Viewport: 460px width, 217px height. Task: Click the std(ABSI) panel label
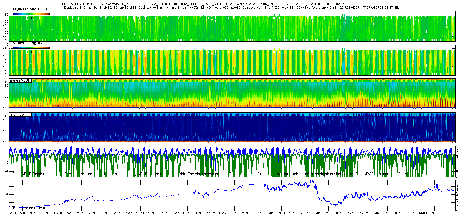(18, 114)
